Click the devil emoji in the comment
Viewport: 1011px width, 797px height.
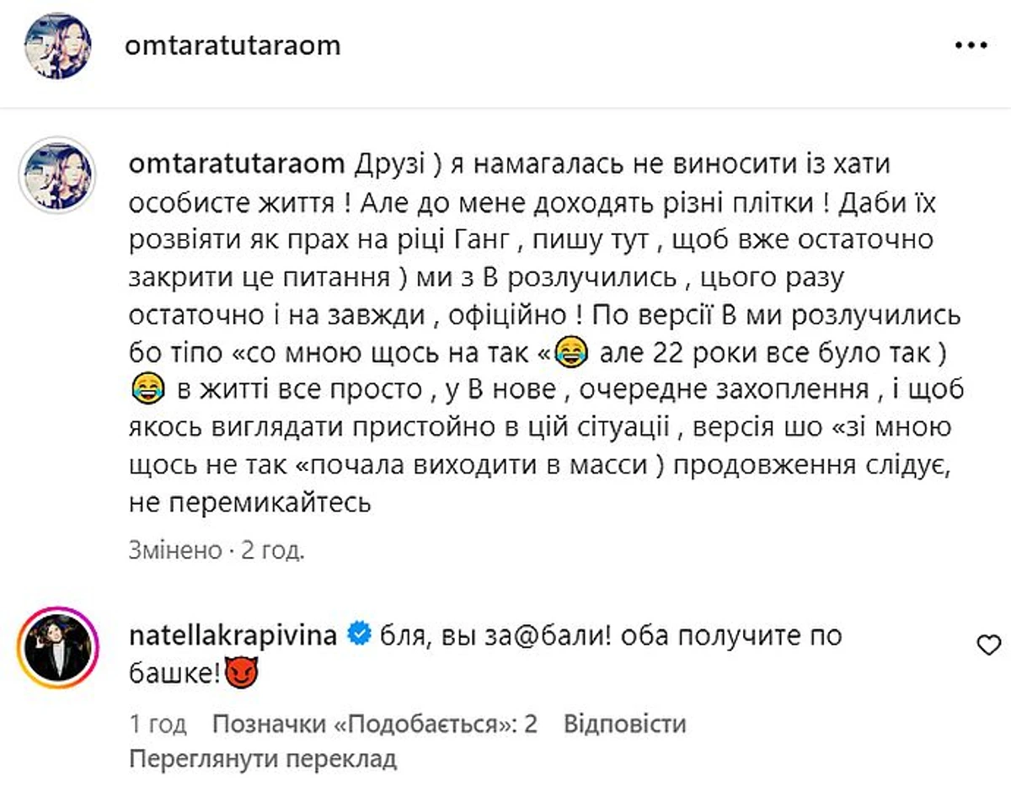[x=243, y=671]
